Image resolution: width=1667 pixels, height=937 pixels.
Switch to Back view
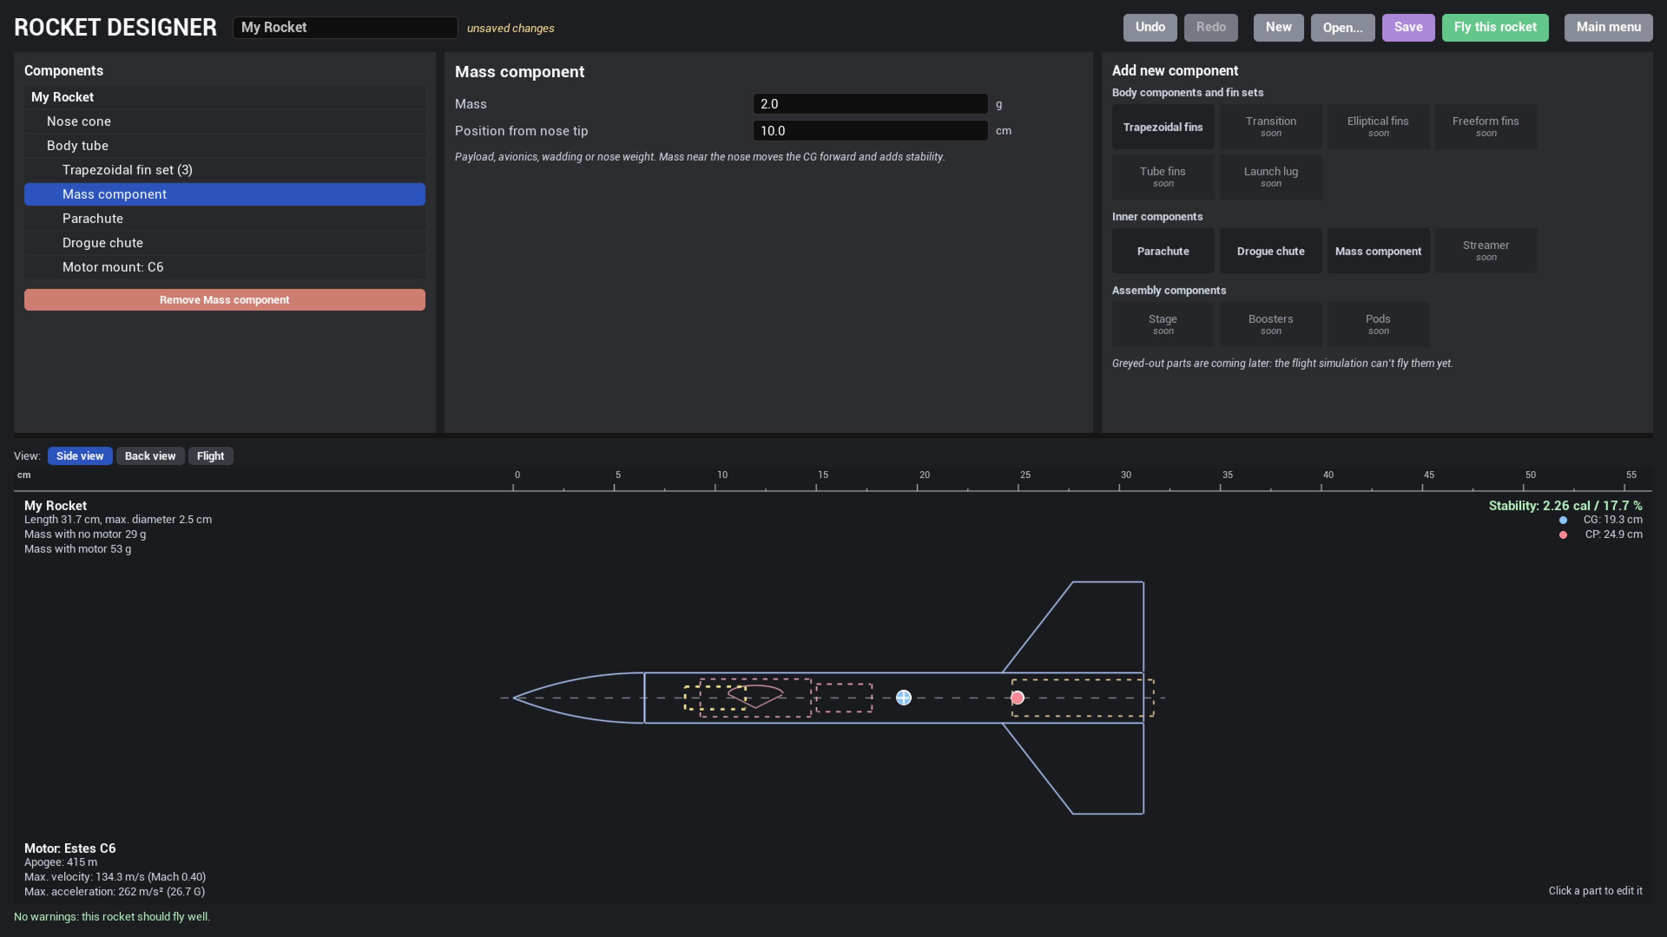pos(150,456)
